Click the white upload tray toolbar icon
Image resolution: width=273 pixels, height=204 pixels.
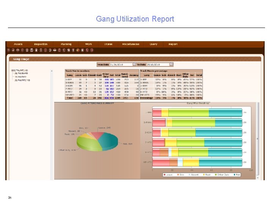click(31, 50)
